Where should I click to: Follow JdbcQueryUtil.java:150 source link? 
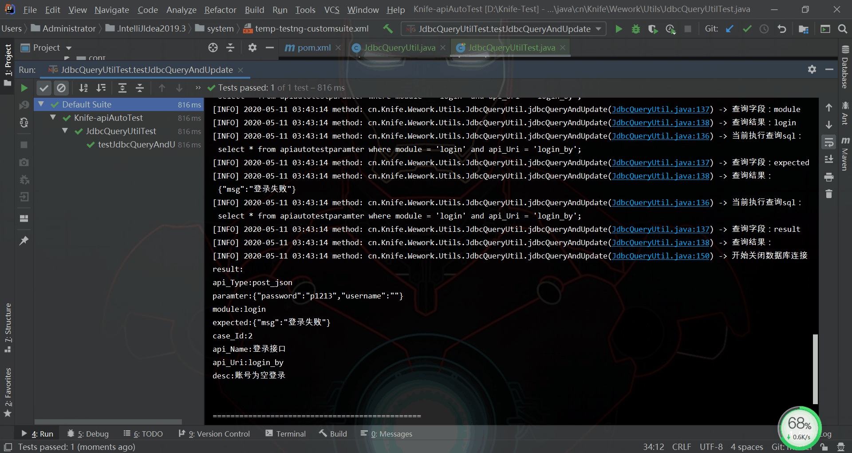tap(661, 256)
